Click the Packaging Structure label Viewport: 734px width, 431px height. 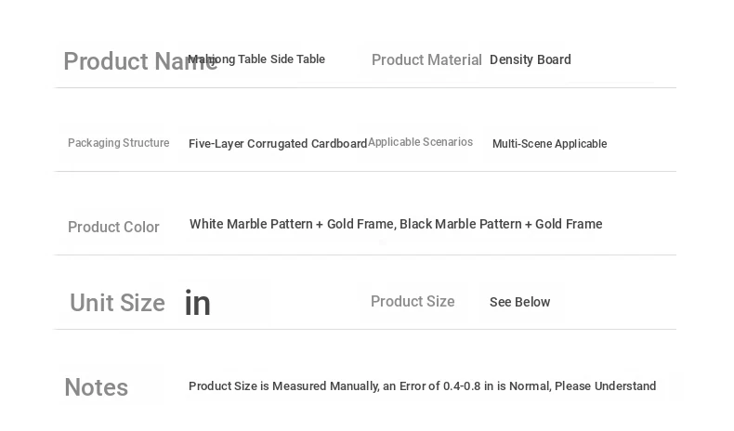pos(118,143)
